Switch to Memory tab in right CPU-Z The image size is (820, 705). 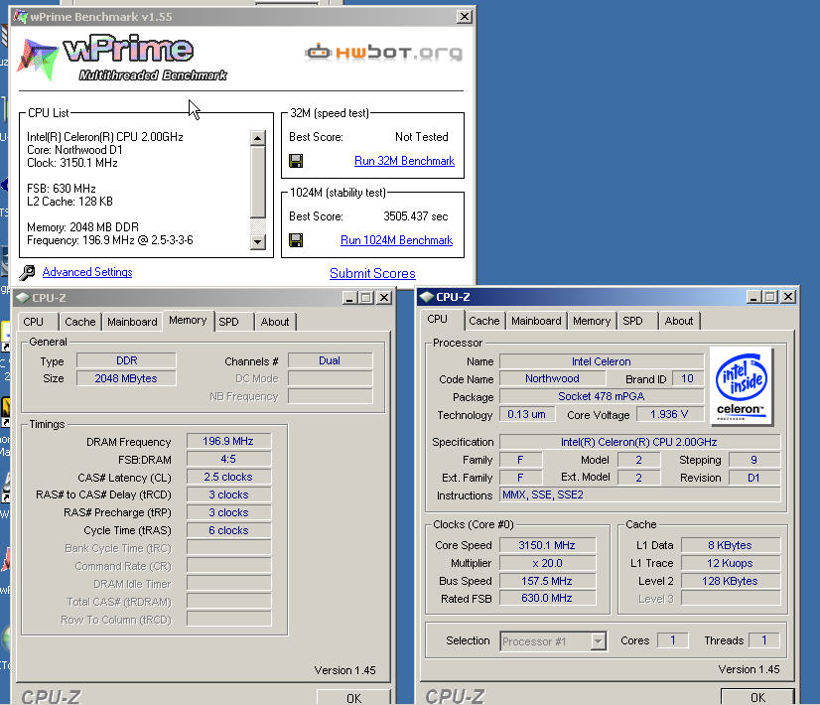[x=592, y=321]
